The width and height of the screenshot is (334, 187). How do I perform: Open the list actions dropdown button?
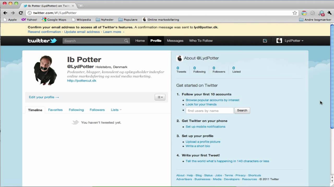160,97
